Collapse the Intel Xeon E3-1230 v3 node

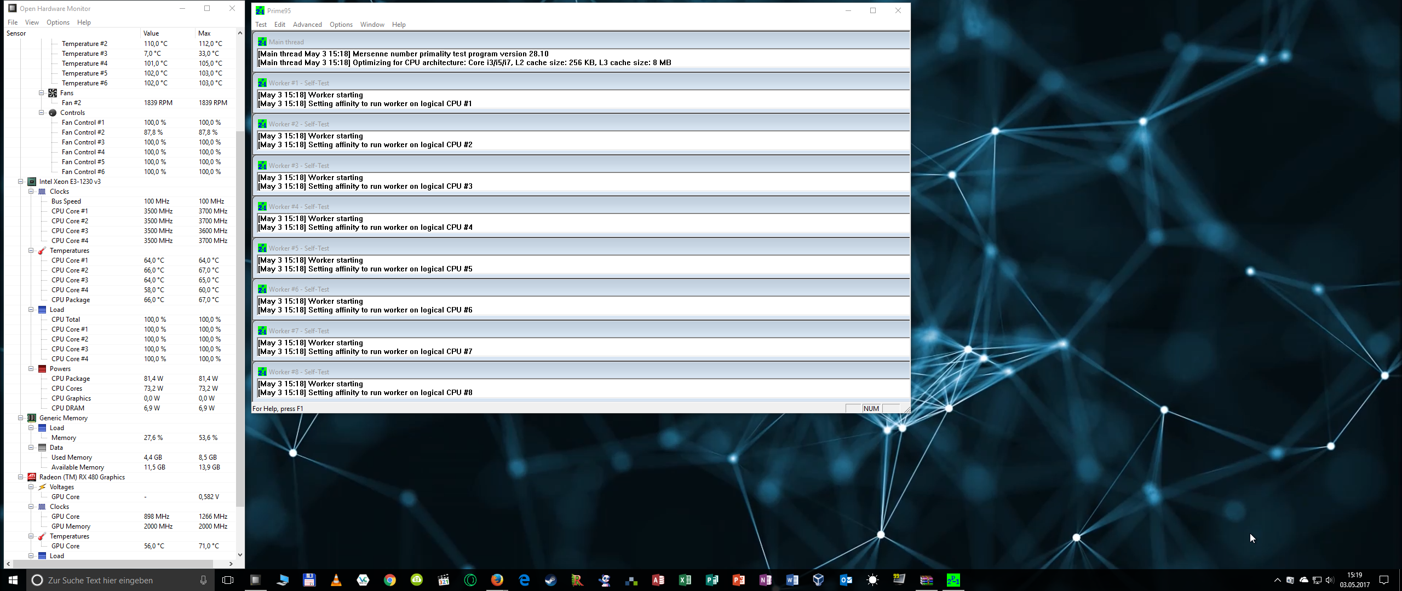click(21, 182)
